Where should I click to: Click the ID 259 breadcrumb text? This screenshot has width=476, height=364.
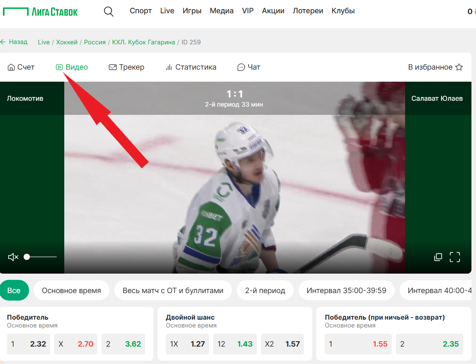[x=191, y=42]
